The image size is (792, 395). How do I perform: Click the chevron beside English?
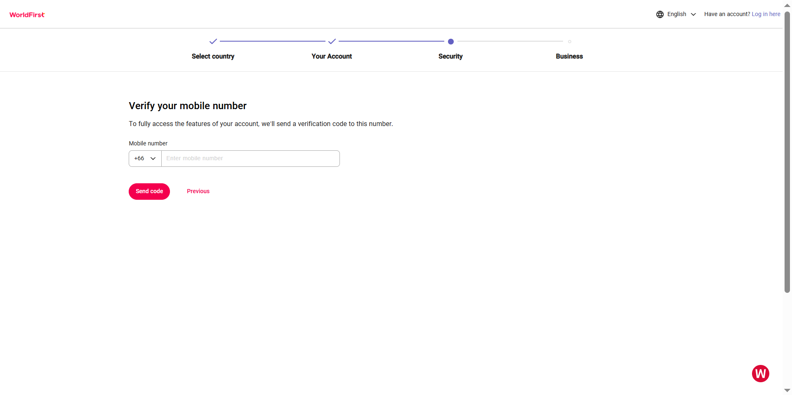pos(693,14)
